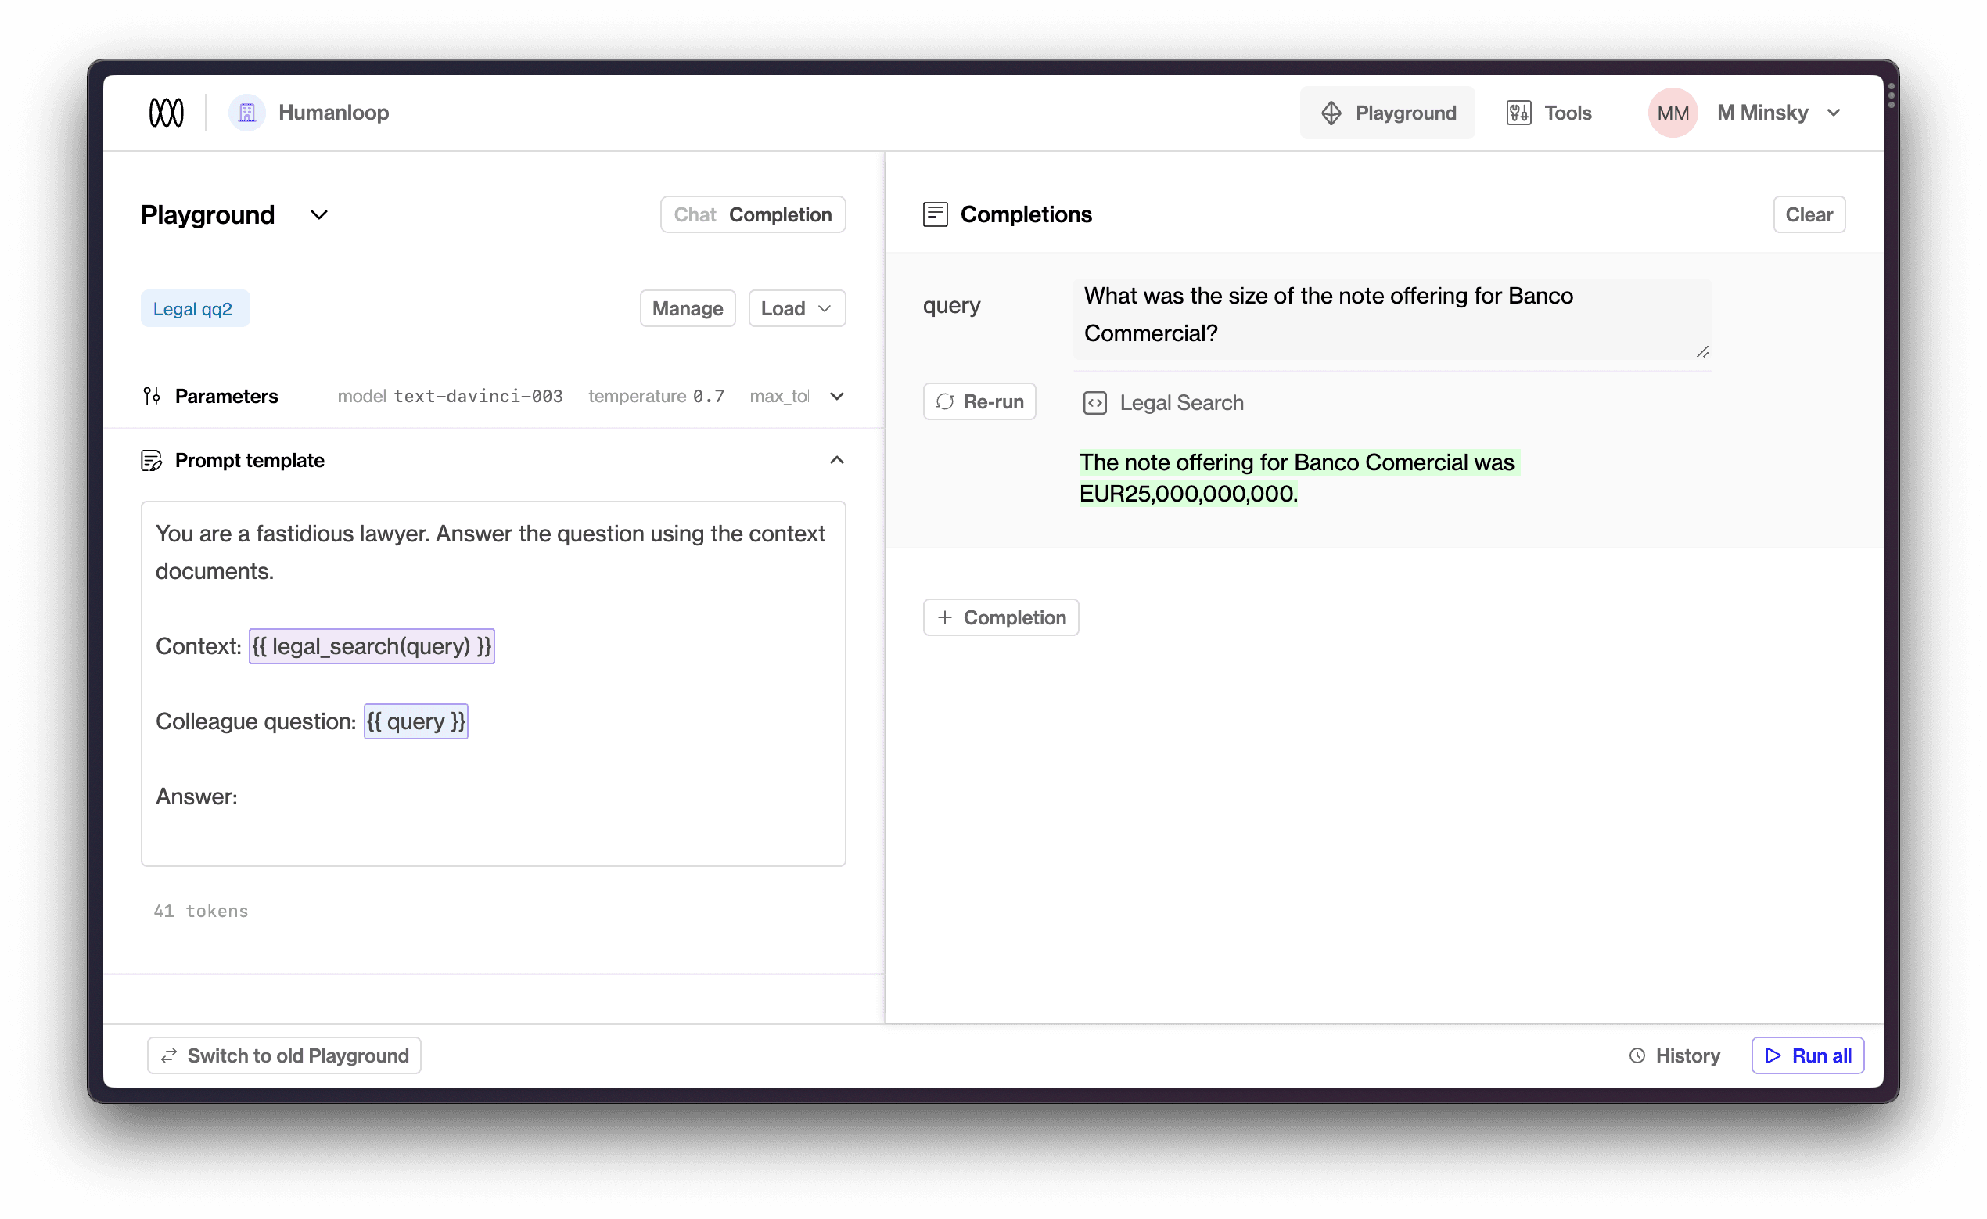Click the Parameters sliders icon
This screenshot has width=1987, height=1219.
tap(151, 395)
